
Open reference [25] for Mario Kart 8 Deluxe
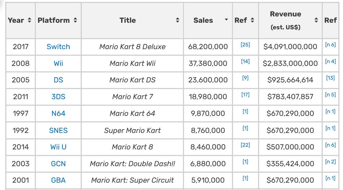point(245,45)
